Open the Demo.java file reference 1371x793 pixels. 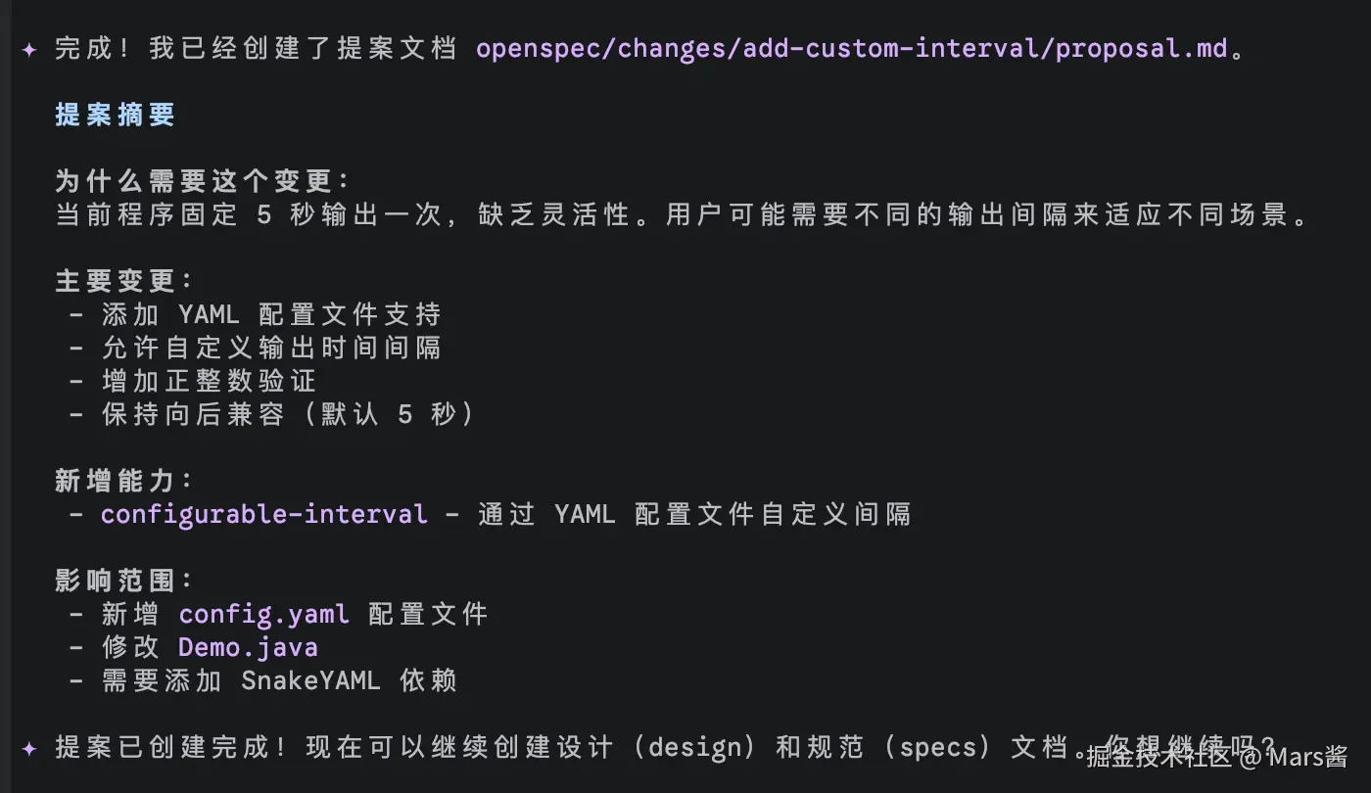point(248,647)
